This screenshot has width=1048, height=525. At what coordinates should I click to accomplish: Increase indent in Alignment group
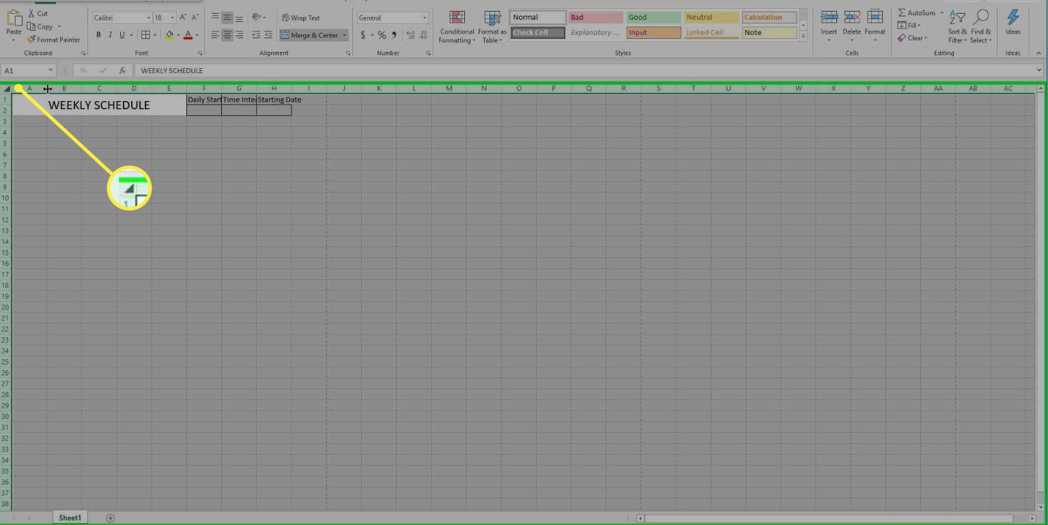[x=268, y=35]
